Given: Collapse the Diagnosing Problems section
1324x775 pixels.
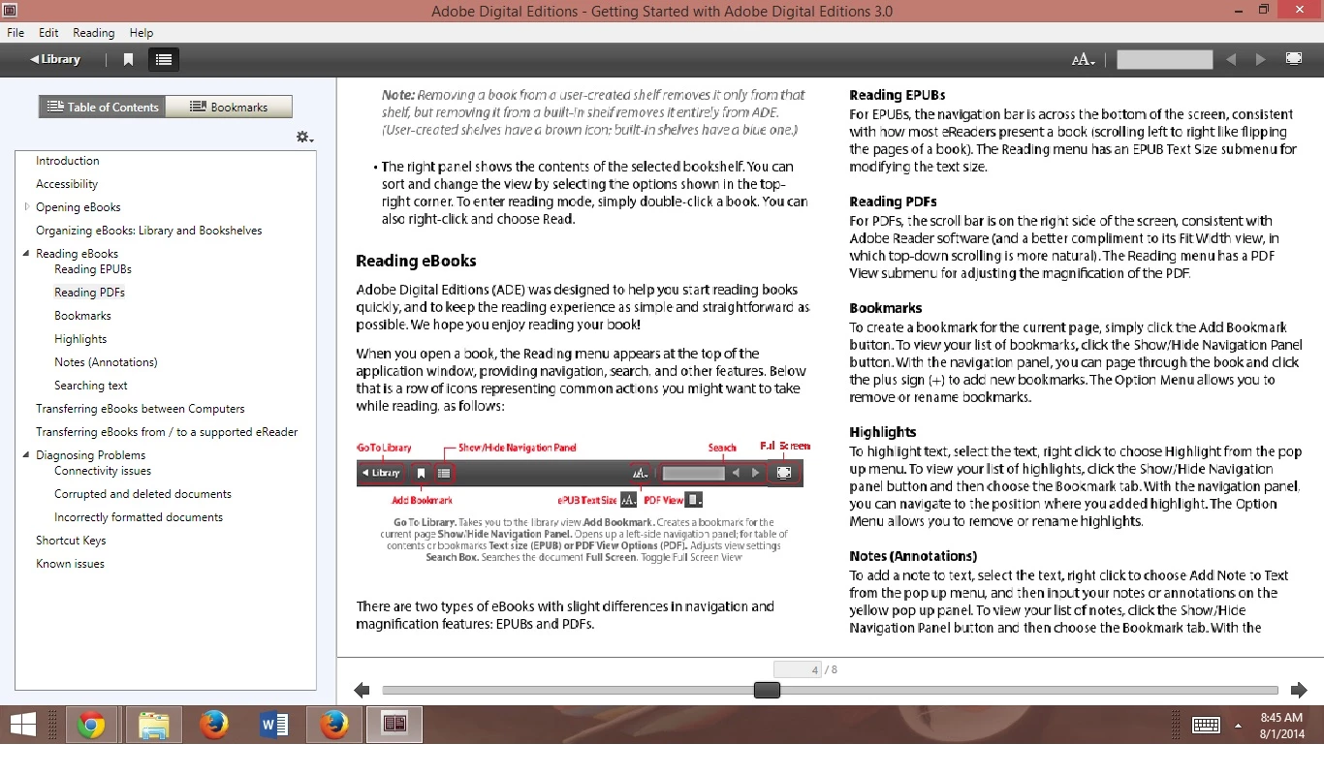Looking at the screenshot, I should [x=27, y=454].
